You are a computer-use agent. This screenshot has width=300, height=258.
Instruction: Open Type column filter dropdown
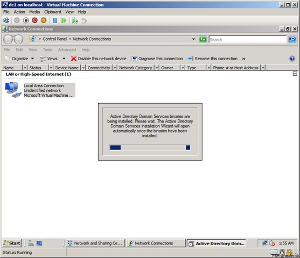tap(208, 68)
